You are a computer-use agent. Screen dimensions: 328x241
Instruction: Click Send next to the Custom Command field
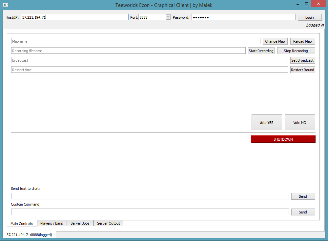[303, 212]
